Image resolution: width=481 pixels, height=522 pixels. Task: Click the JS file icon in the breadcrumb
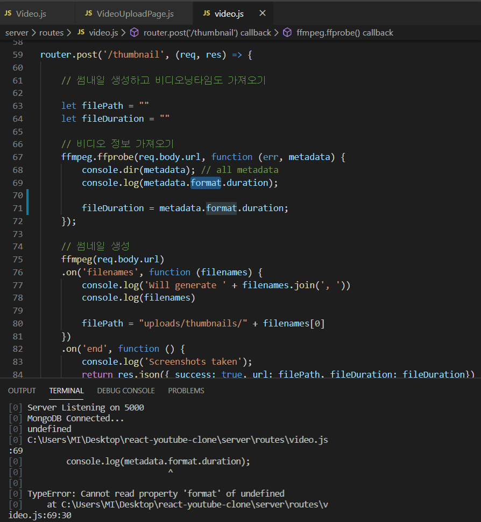tap(81, 33)
